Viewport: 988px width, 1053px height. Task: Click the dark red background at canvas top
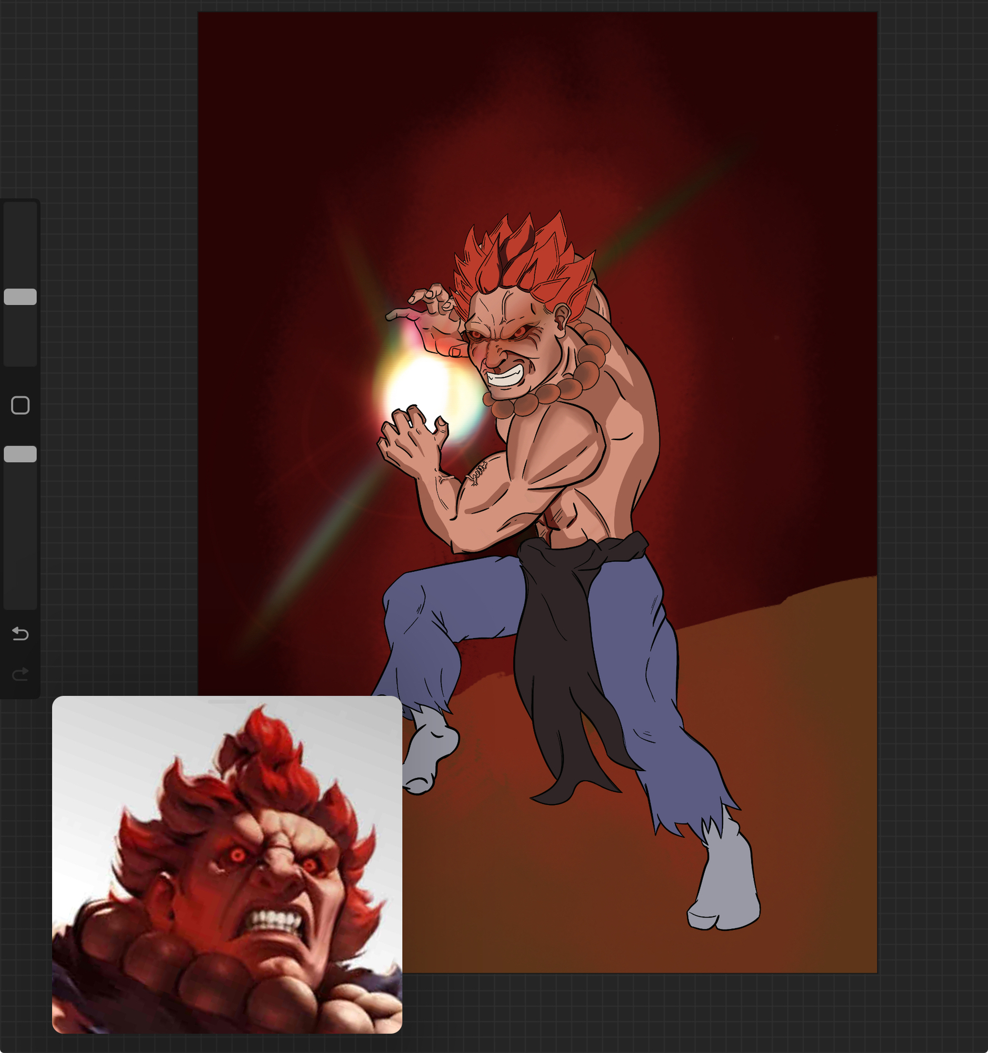pos(530,53)
